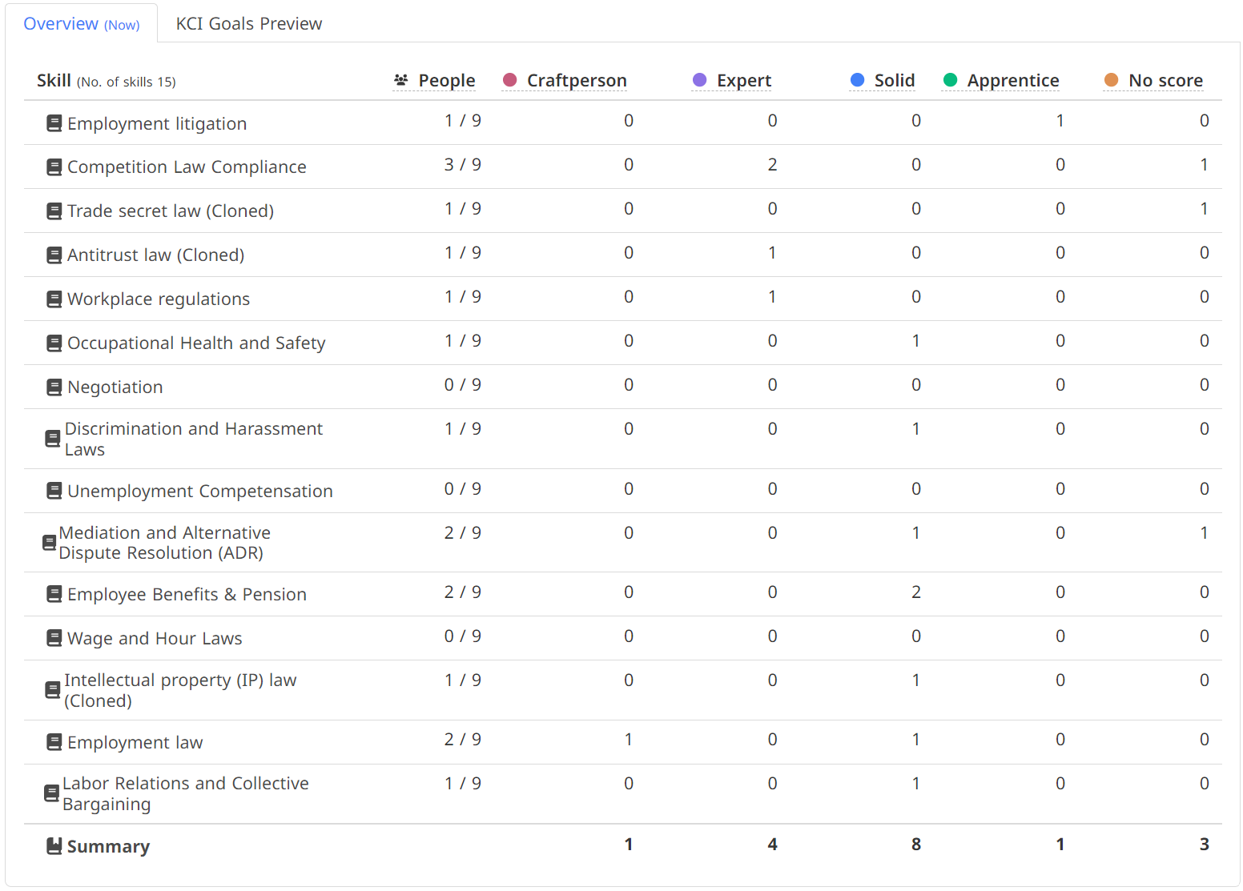Click Summary Expert total 4
The image size is (1243, 891).
772,844
